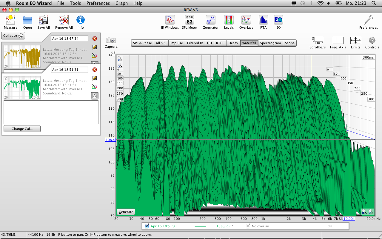Edit the name field Apr 16 18:51:31
The width and height of the screenshot is (382, 239).
[70, 70]
